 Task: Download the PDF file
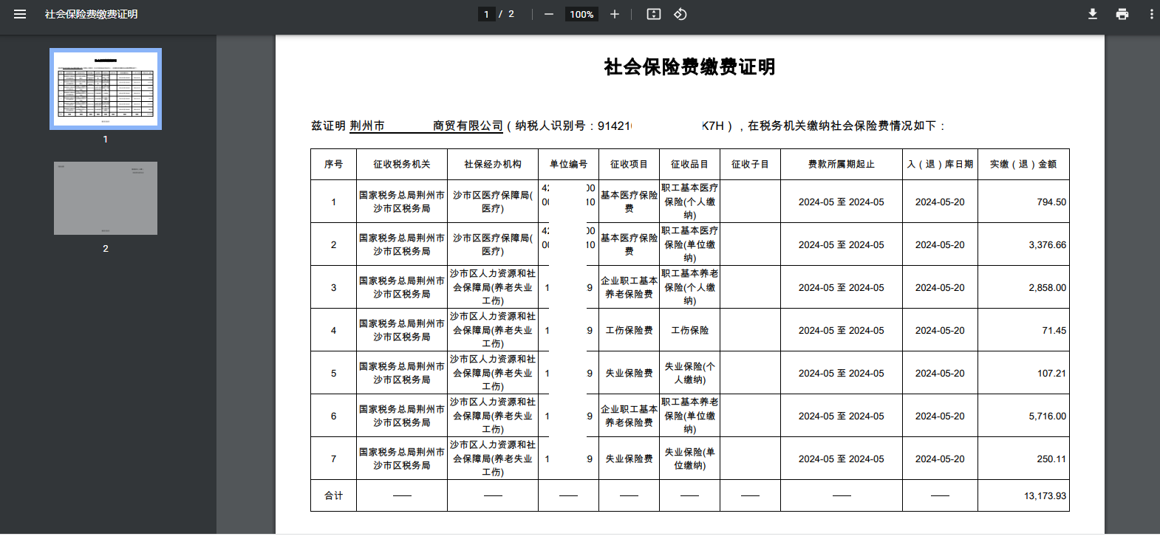pos(1093,14)
